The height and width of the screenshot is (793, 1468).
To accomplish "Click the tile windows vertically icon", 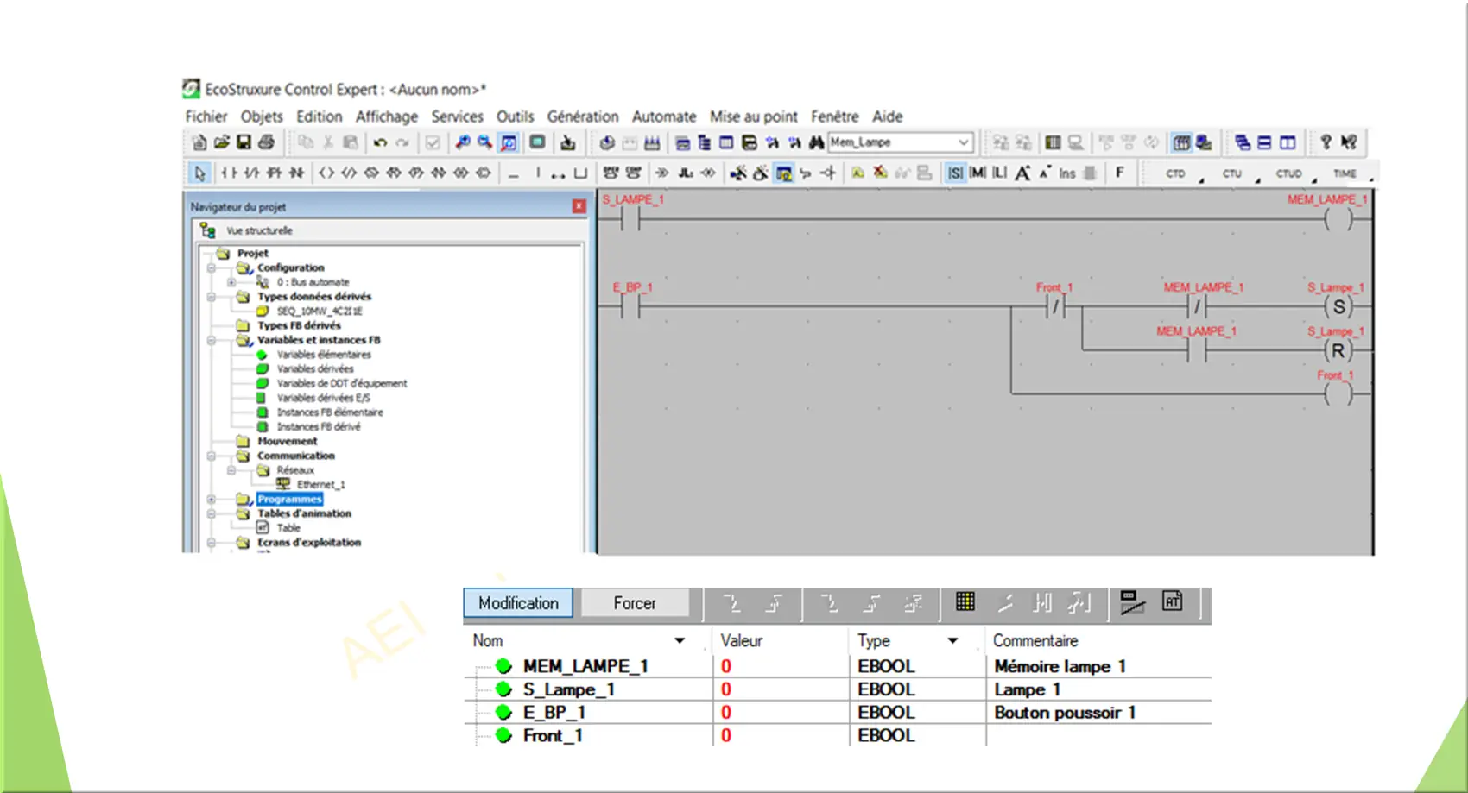I will tap(1288, 142).
